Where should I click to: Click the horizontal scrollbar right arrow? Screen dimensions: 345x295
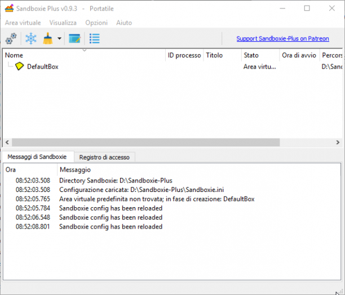click(338, 142)
